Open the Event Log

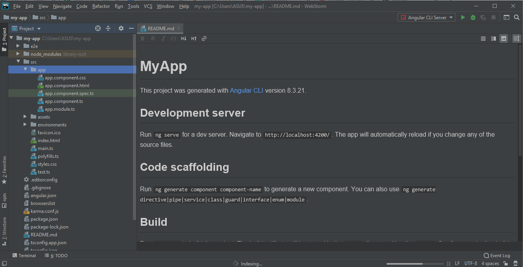(497, 256)
